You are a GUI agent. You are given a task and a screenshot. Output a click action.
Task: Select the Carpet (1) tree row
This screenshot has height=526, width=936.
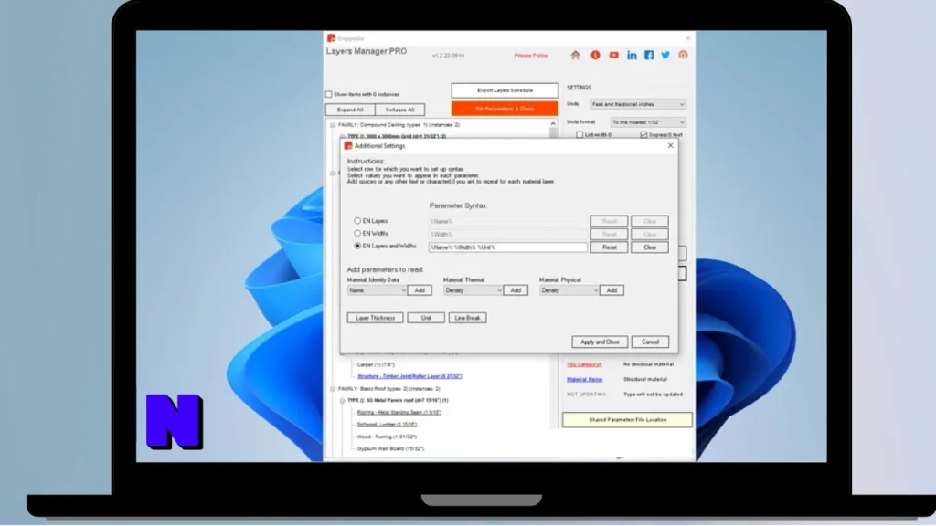pos(376,364)
